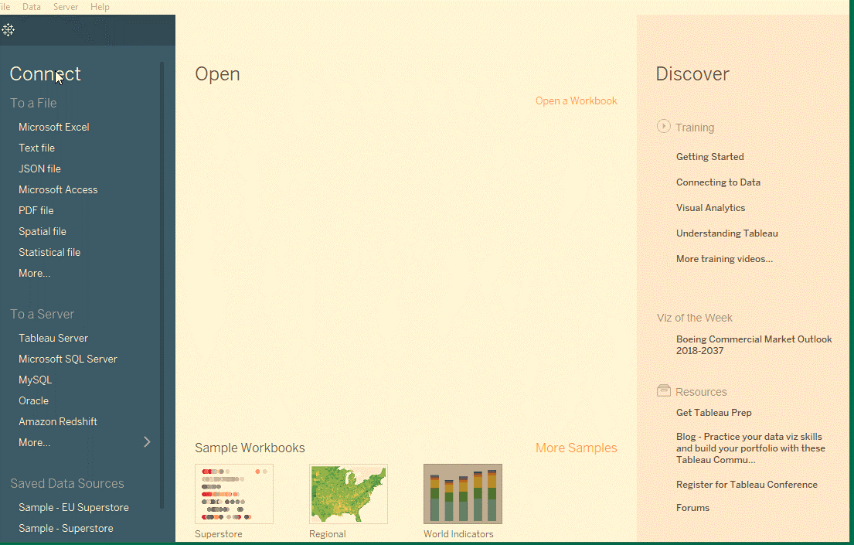This screenshot has height=545, width=854.
Task: Click the Resources folder icon
Action: 663,390
